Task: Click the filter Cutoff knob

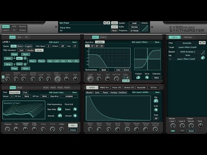Action: pyautogui.click(x=90, y=79)
